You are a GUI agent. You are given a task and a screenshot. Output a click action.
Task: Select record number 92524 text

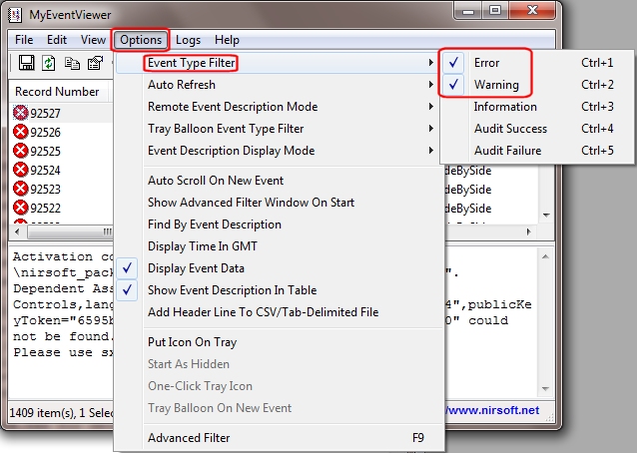click(x=45, y=170)
